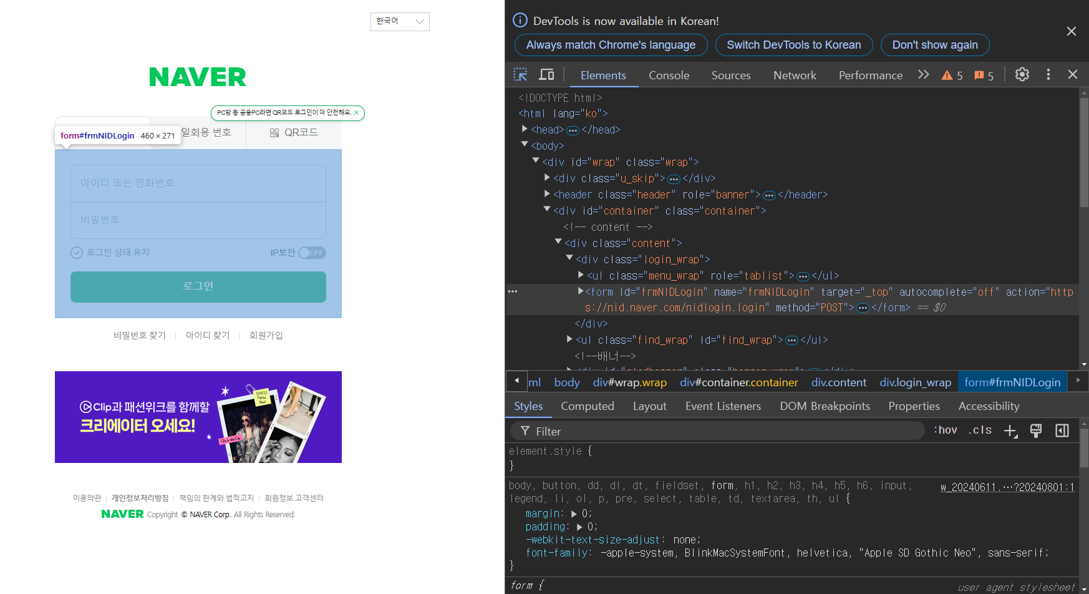Switch to the Sources tab
The height and width of the screenshot is (594, 1089).
pyautogui.click(x=731, y=75)
